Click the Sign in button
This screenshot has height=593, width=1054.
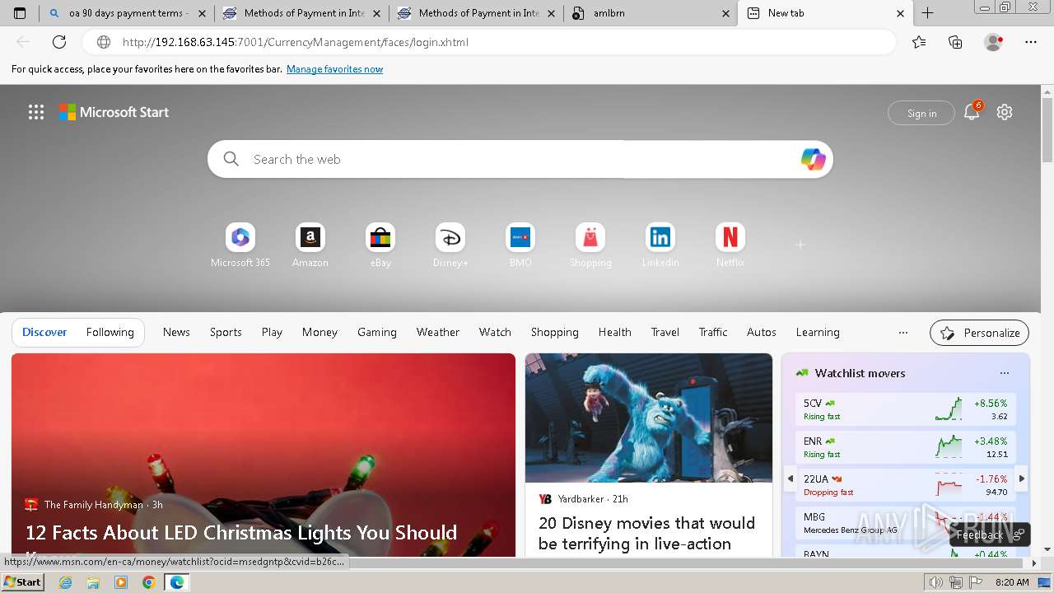pyautogui.click(x=921, y=113)
